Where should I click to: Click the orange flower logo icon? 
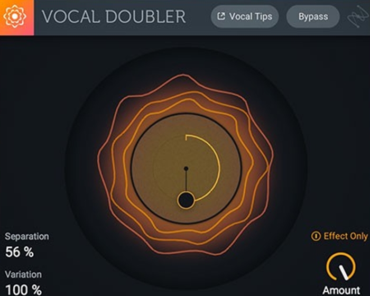[x=15, y=16]
